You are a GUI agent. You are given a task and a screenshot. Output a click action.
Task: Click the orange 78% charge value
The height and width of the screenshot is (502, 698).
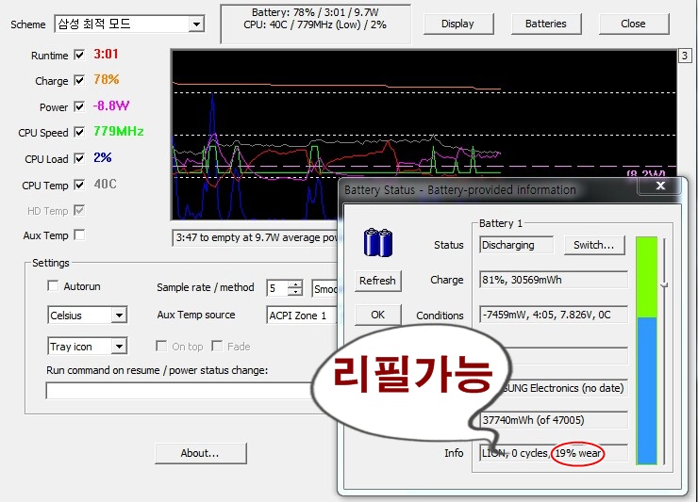tap(107, 80)
